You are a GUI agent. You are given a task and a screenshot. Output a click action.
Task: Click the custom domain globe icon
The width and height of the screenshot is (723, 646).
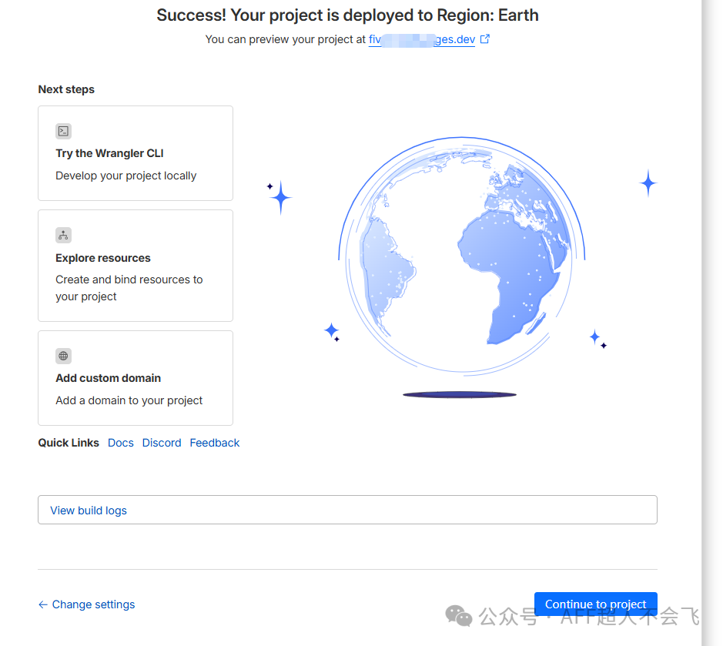(x=63, y=356)
